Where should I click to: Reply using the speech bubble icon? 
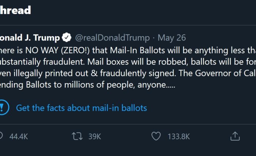(1, 136)
